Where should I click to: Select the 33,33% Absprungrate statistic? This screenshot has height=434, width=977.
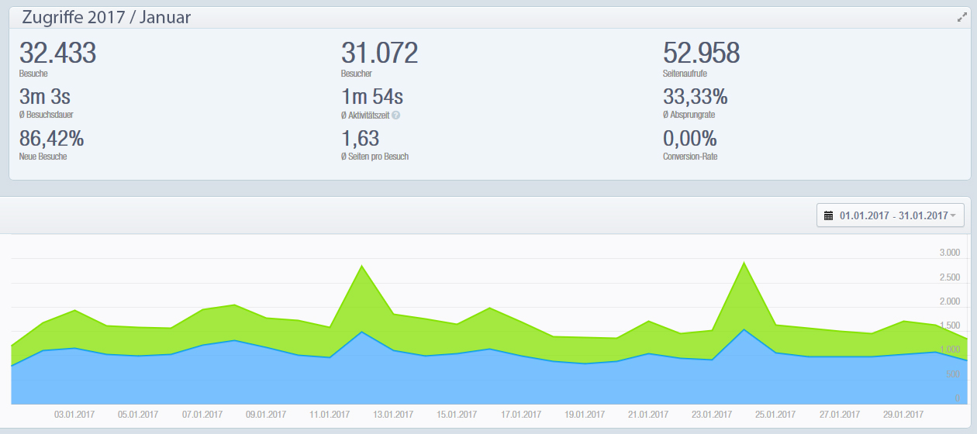tap(695, 97)
